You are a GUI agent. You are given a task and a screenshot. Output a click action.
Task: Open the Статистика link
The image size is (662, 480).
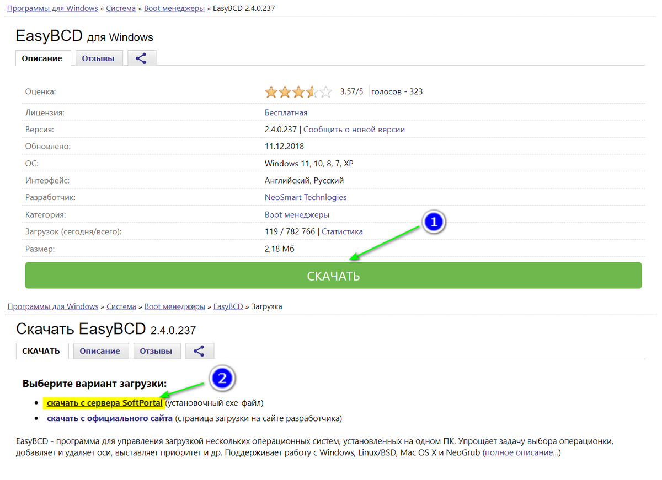click(342, 231)
